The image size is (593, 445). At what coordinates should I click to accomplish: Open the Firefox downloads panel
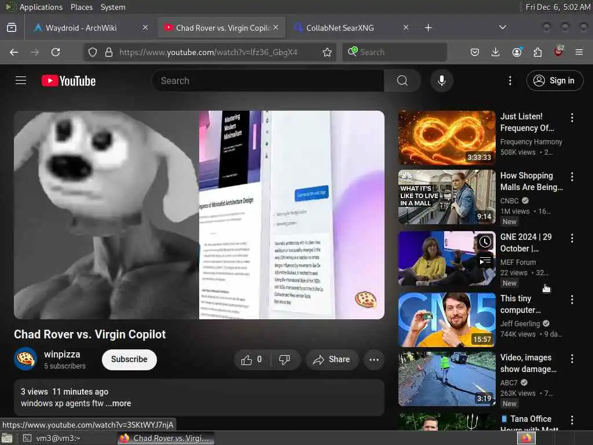coord(496,52)
